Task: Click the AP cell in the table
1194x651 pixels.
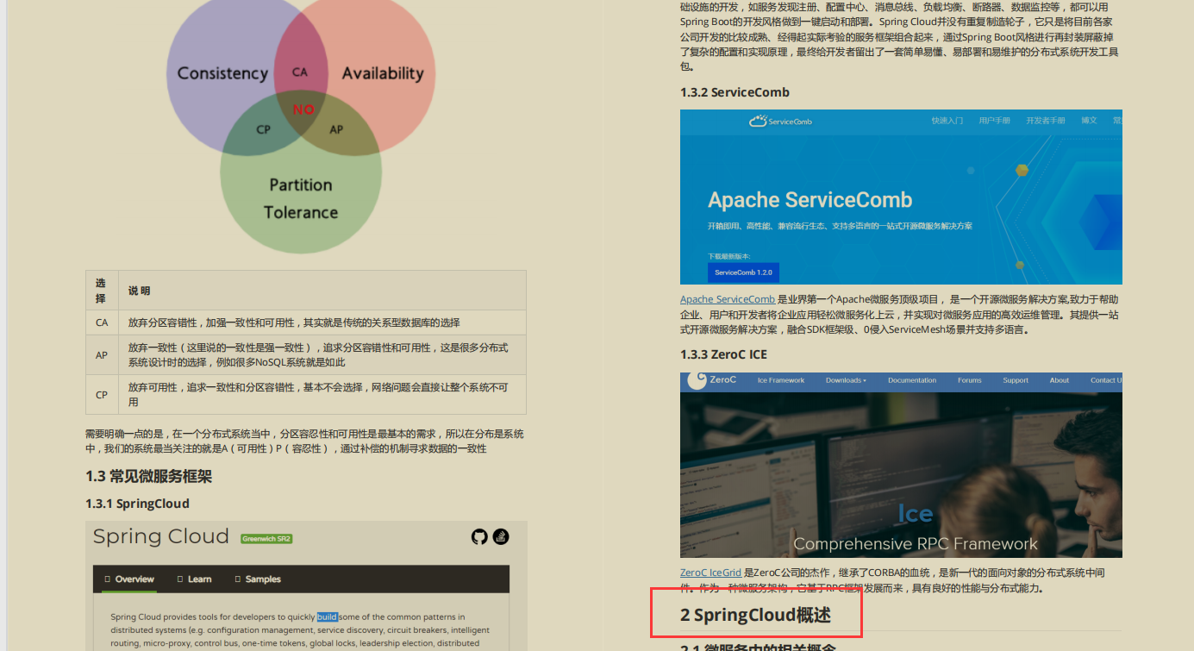Action: pyautogui.click(x=102, y=355)
